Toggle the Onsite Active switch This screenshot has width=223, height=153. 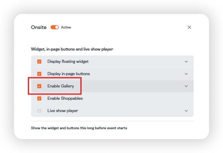(55, 27)
